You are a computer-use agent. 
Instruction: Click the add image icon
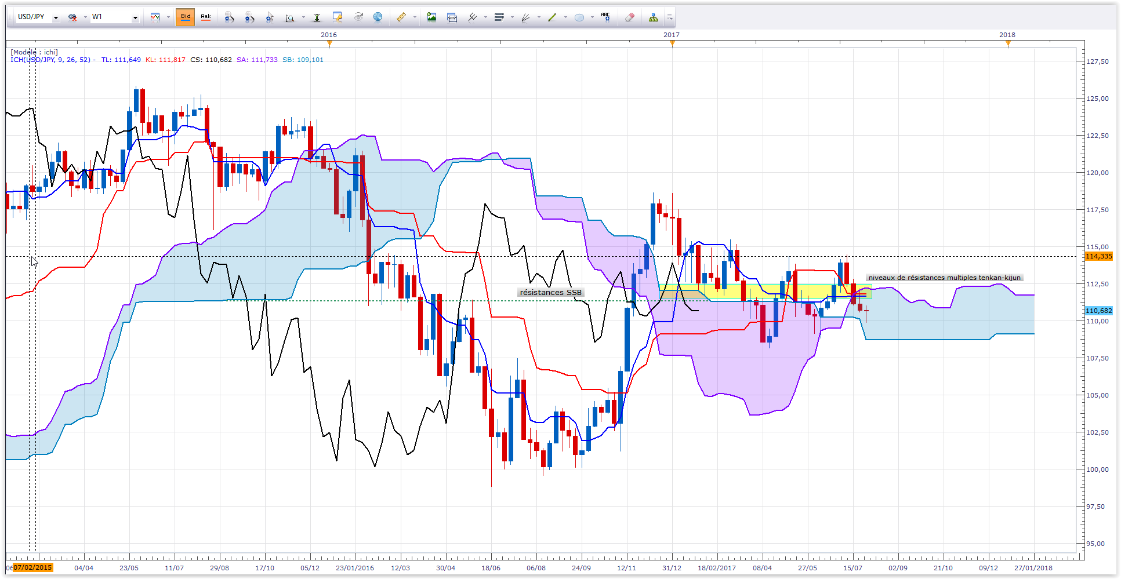pos(431,17)
